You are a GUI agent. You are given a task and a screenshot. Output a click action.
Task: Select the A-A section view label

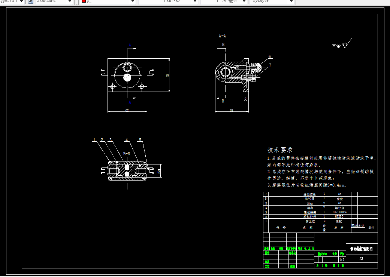(x=222, y=36)
